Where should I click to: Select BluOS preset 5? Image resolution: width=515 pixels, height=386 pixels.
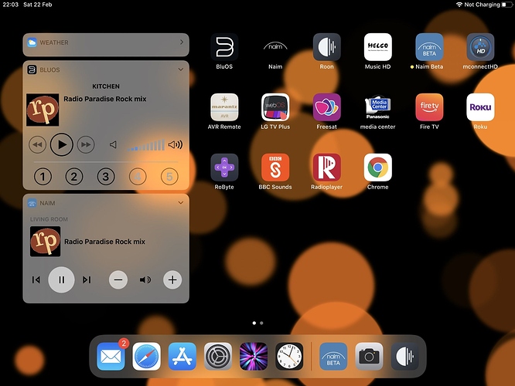(x=169, y=177)
